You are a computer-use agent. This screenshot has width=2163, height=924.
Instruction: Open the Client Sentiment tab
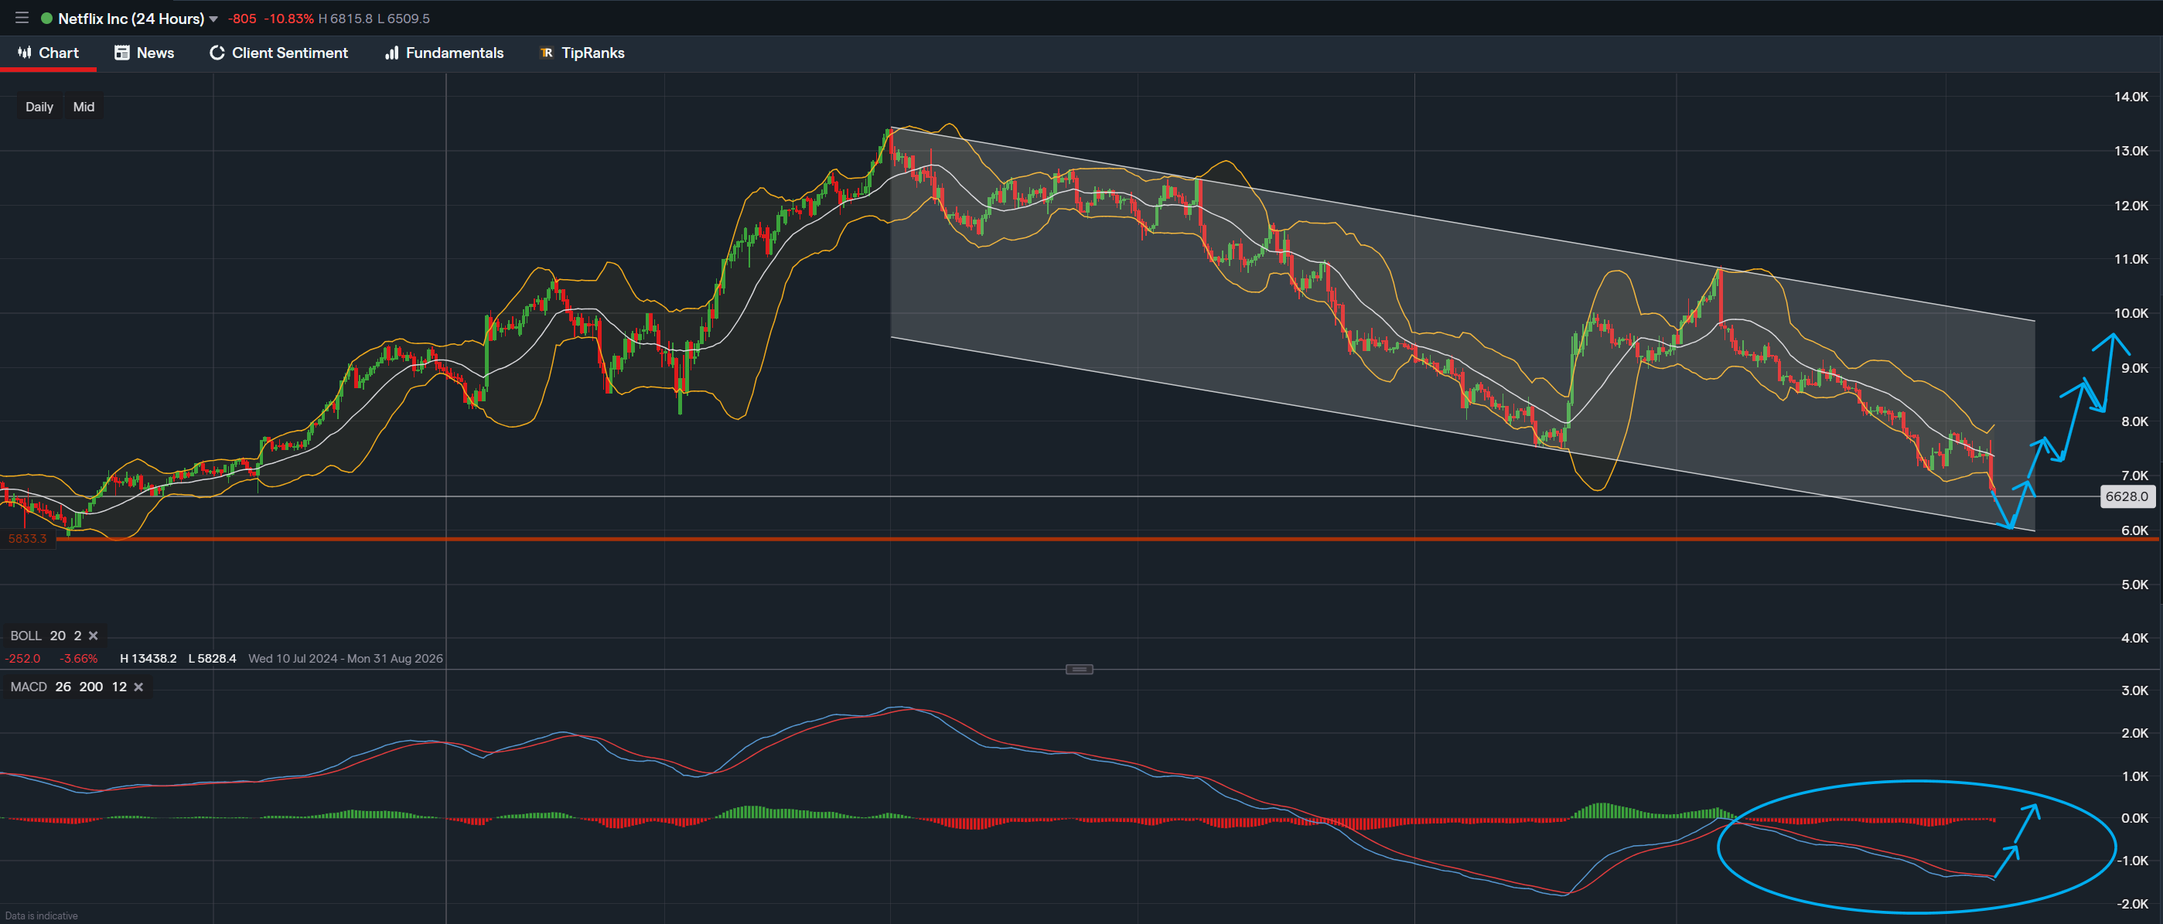click(x=278, y=53)
